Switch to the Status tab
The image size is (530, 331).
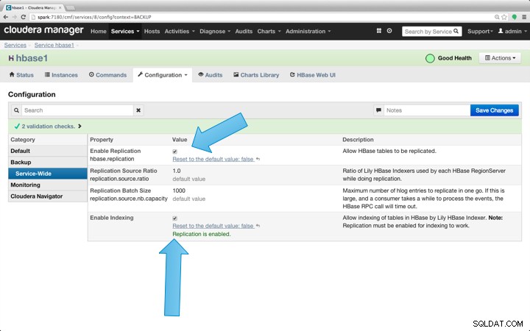tap(21, 75)
